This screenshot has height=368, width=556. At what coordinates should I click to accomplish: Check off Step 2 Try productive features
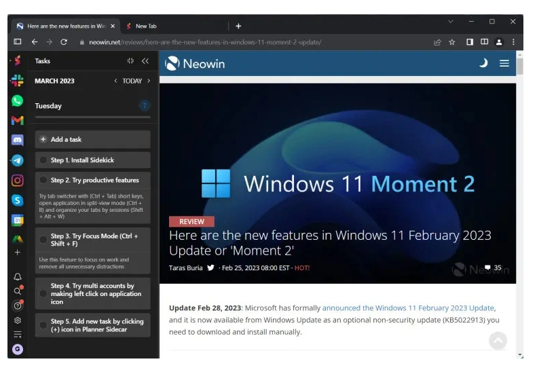coord(43,180)
